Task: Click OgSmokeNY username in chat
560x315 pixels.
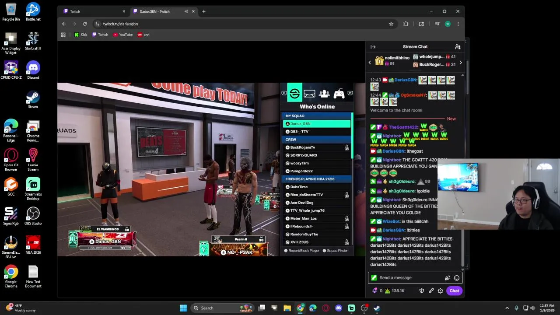Action: click(413, 95)
